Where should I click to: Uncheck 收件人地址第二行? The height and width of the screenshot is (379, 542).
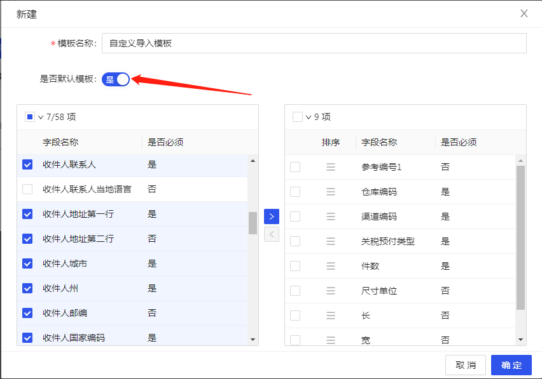[27, 239]
